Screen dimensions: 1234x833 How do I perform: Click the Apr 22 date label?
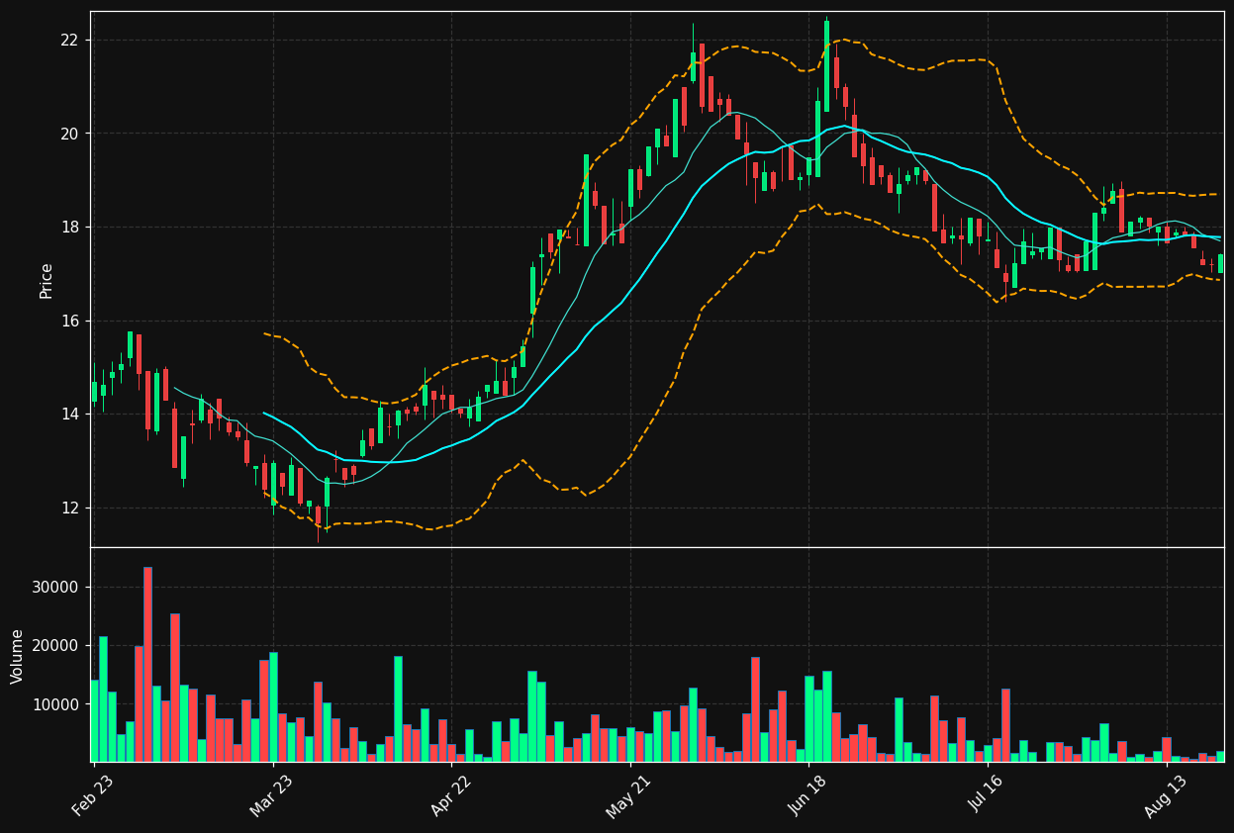pos(450,794)
